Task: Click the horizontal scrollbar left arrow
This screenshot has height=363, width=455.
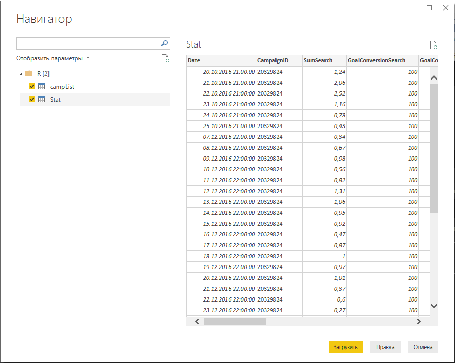Action: [197, 321]
